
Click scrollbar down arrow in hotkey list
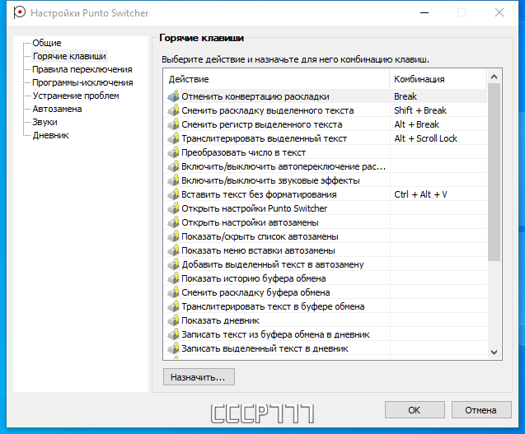[495, 352]
